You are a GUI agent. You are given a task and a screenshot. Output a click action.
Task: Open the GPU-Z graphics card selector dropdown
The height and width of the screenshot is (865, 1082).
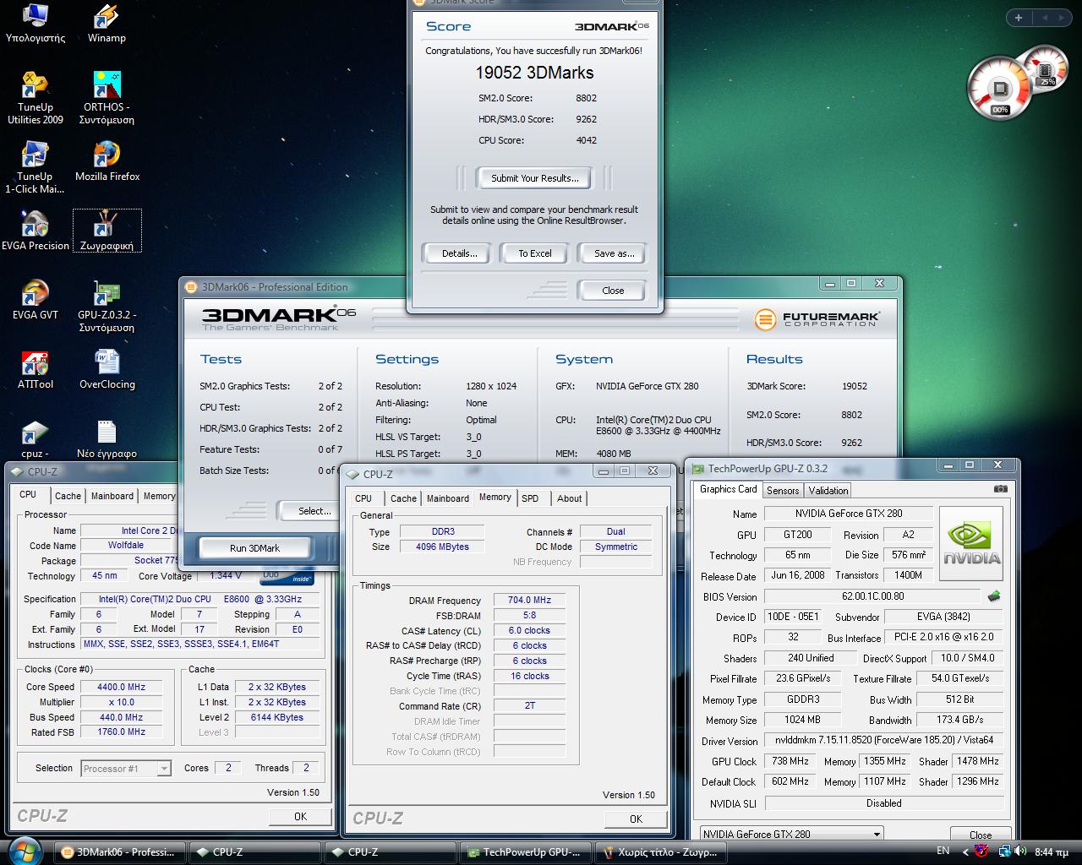point(792,834)
